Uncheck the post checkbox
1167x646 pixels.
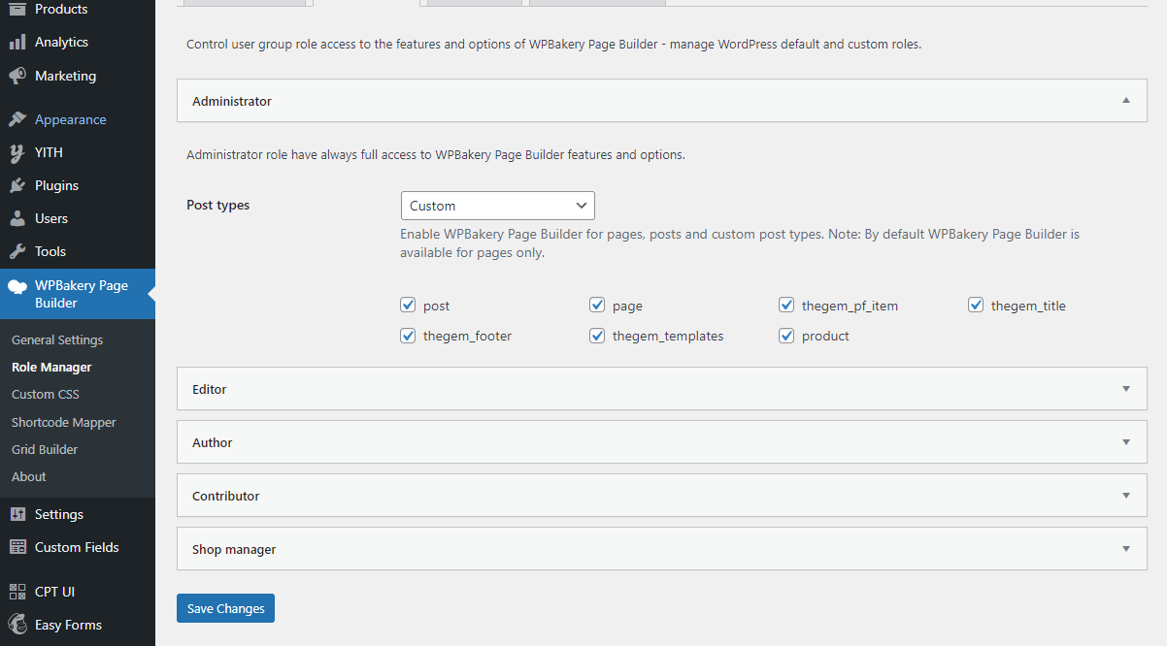[x=408, y=306]
